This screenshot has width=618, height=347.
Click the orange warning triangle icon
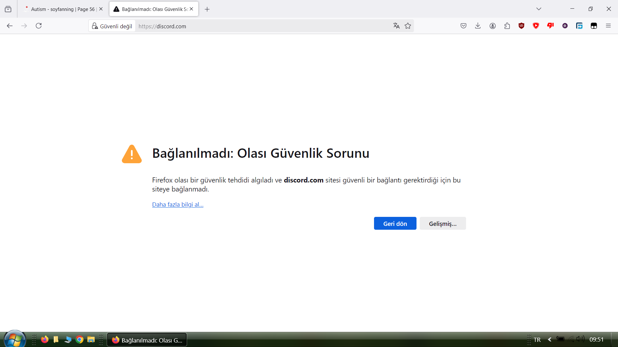click(x=132, y=154)
